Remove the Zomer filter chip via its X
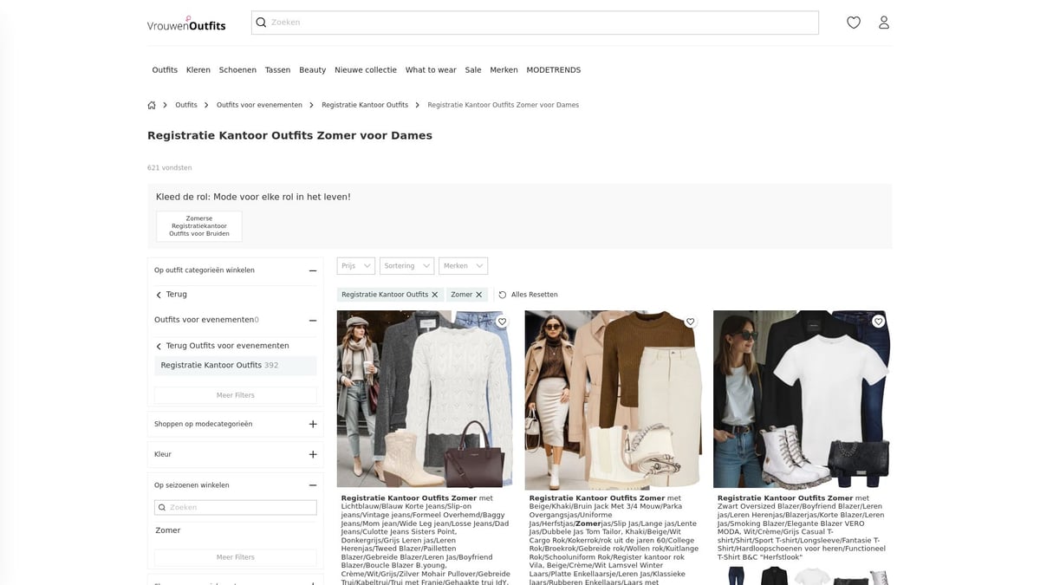This screenshot has width=1040, height=585. (479, 294)
